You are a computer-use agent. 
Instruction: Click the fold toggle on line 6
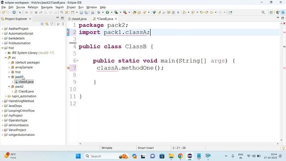pos(77,61)
